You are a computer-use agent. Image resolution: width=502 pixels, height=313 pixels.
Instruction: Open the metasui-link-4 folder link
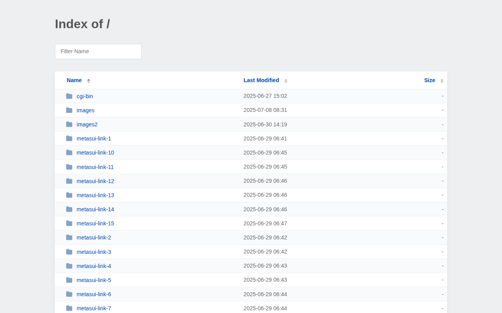tap(94, 266)
